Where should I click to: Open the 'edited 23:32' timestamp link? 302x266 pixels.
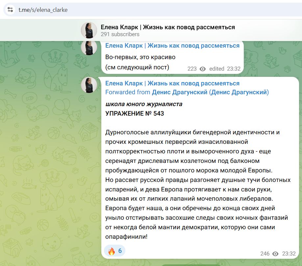click(x=225, y=69)
